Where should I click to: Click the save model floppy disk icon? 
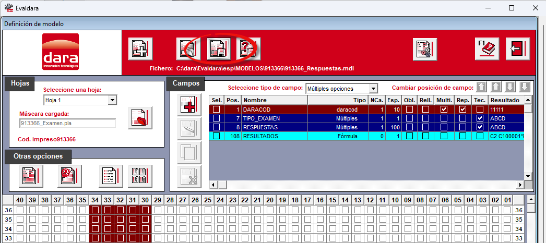[219, 48]
